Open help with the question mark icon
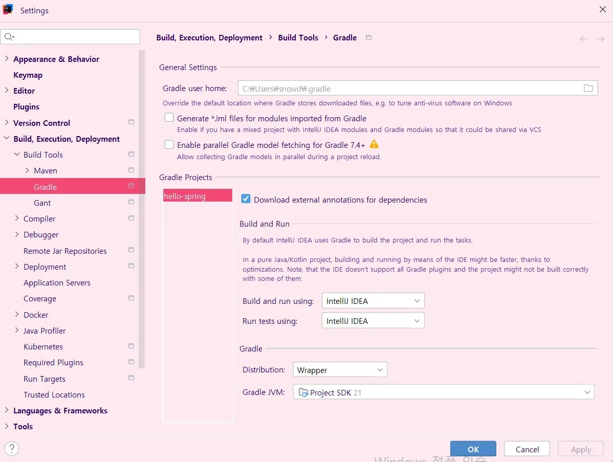Image resolution: width=613 pixels, height=462 pixels. click(x=12, y=448)
